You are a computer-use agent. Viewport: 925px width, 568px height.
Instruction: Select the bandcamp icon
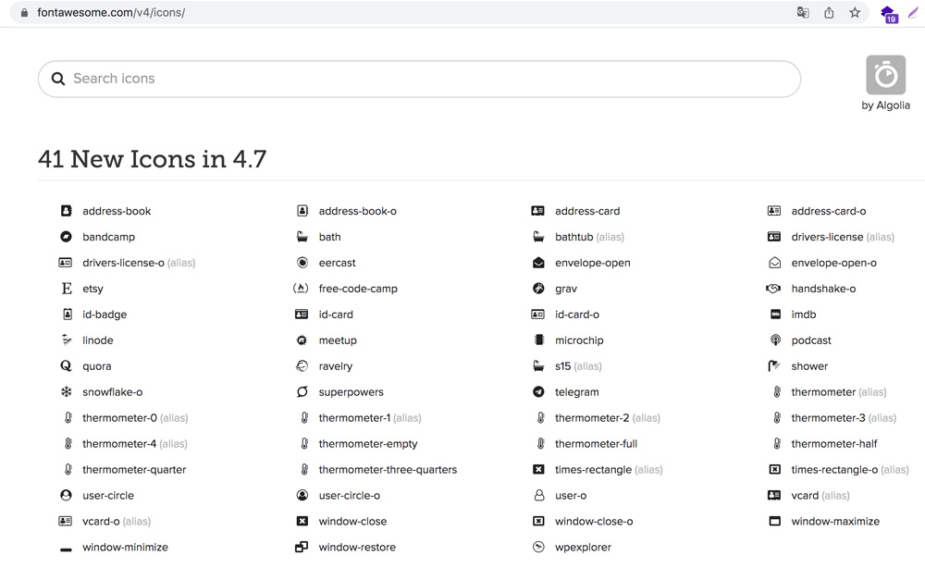click(x=66, y=237)
